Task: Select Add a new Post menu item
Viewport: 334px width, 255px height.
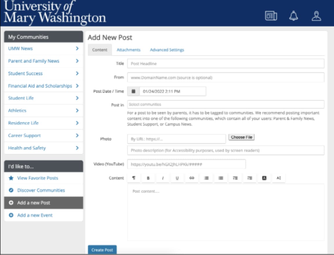Action: coord(43,203)
